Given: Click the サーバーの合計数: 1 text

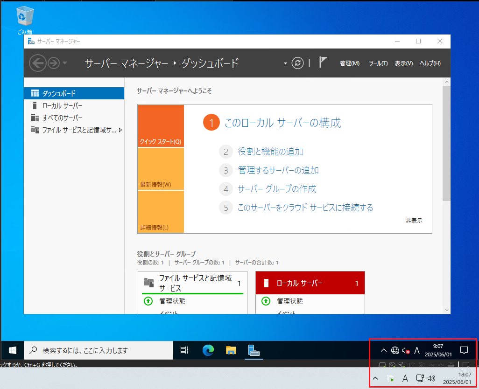Looking at the screenshot, I should click(257, 263).
